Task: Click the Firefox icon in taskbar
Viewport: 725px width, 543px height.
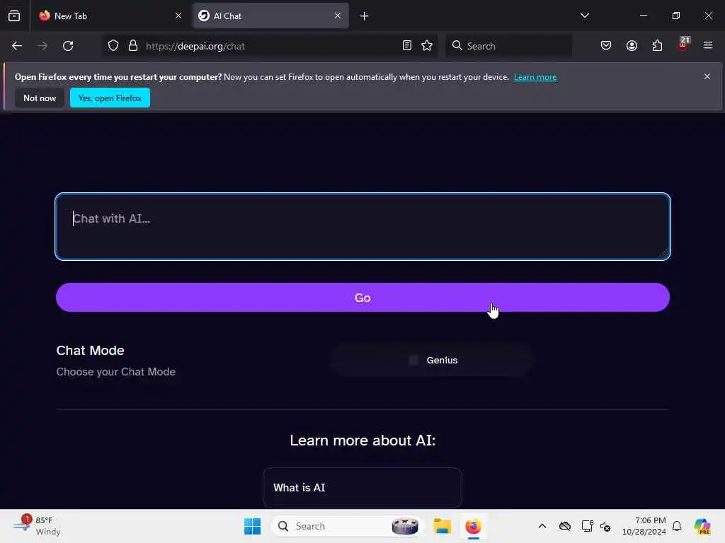Action: pyautogui.click(x=474, y=526)
